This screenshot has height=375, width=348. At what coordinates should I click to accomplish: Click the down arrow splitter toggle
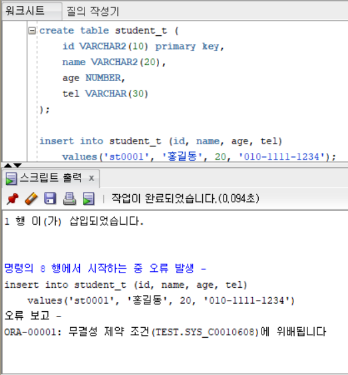coord(17,166)
